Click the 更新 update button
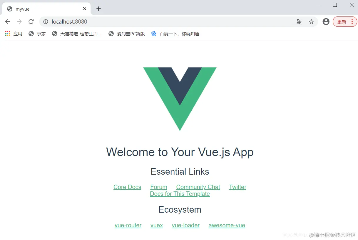The image size is (358, 240). [345, 21]
